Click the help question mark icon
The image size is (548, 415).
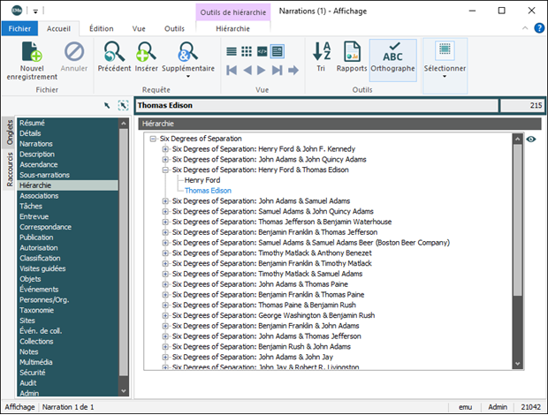click(x=539, y=28)
